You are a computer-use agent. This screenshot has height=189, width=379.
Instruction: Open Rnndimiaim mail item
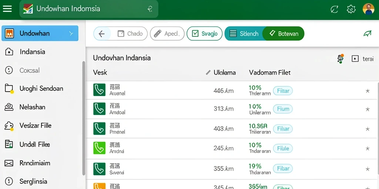35,163
